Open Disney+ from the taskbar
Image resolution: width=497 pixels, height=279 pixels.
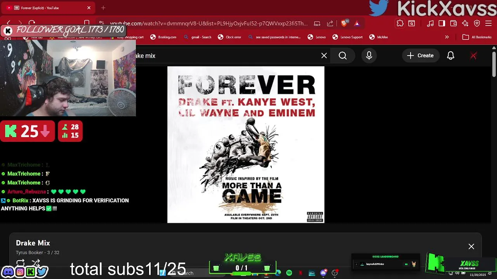312,273
